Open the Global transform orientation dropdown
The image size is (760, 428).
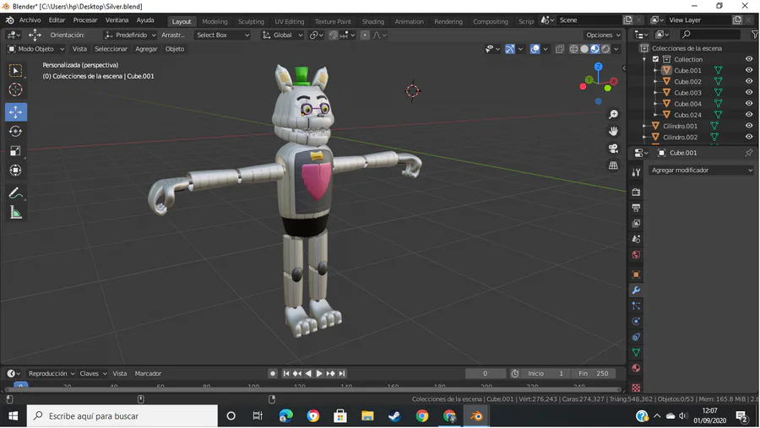pos(283,35)
